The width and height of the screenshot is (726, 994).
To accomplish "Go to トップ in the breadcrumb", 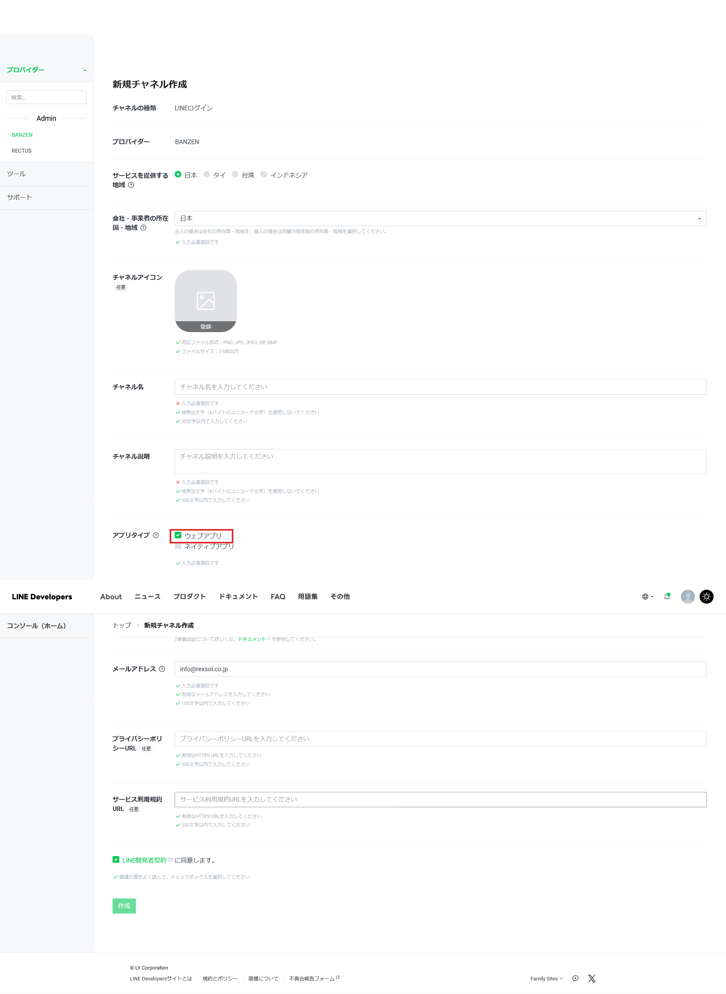I will (122, 625).
